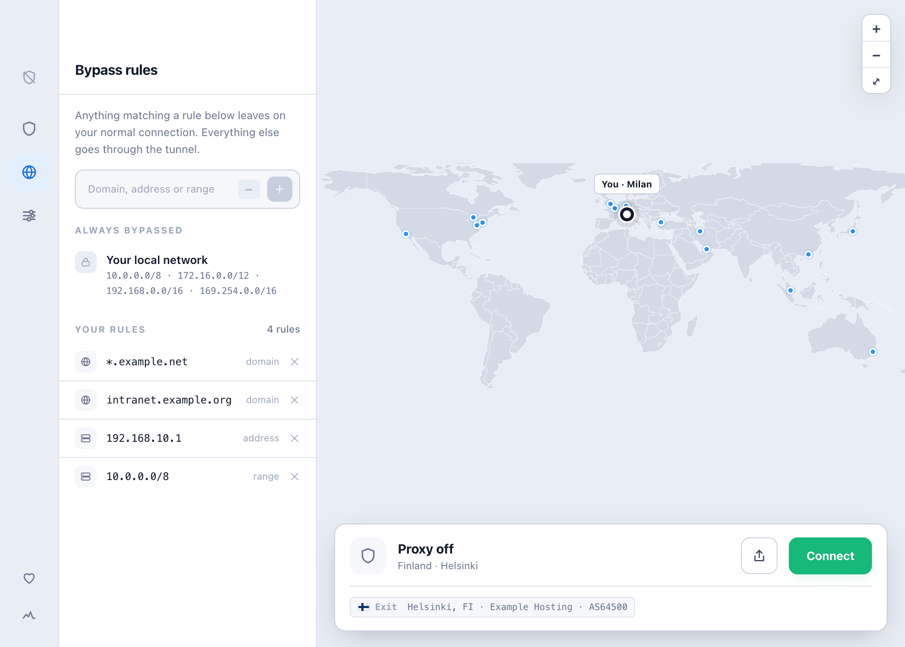Viewport: 905px width, 647px height.
Task: Click the 4 rules count label
Action: pyautogui.click(x=283, y=329)
